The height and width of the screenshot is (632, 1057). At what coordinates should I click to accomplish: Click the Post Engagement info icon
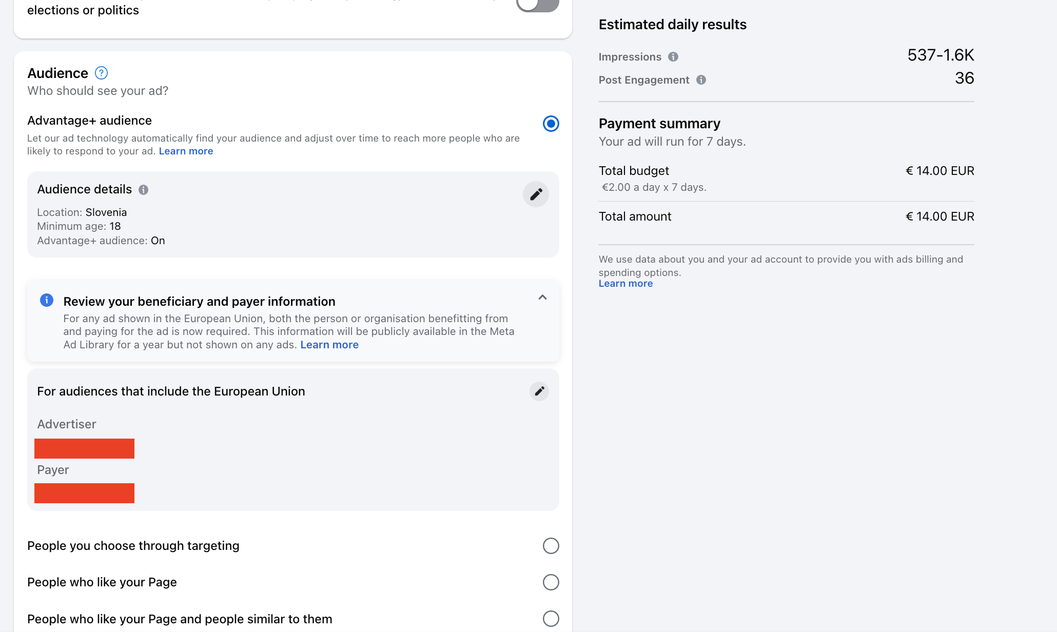tap(701, 80)
